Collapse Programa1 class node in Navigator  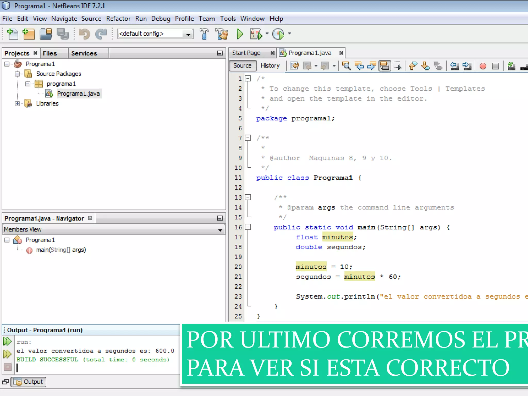(x=7, y=240)
